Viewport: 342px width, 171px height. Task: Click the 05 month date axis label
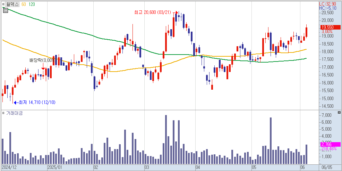click(x=254, y=168)
